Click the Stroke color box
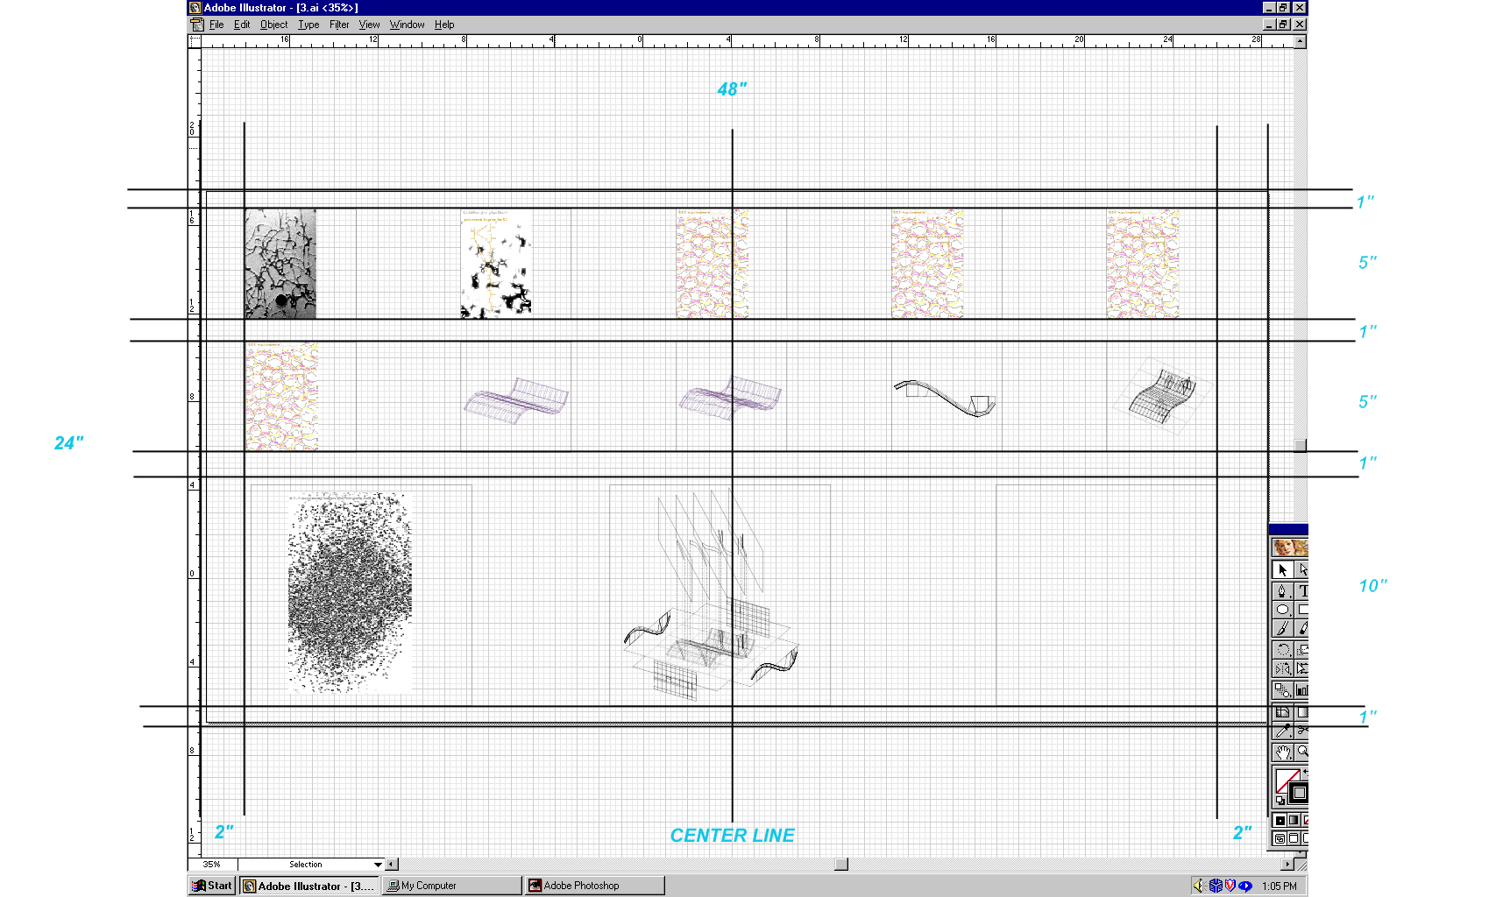Screen dimensions: 1496x897 pos(1299,794)
